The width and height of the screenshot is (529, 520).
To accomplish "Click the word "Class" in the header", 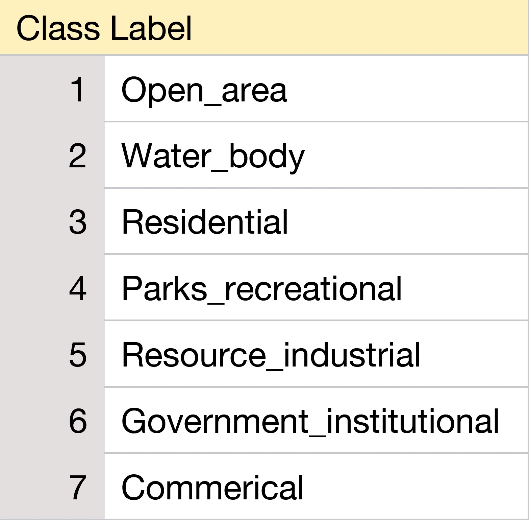I will (57, 28).
